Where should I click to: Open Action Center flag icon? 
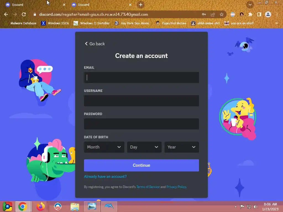242,206
